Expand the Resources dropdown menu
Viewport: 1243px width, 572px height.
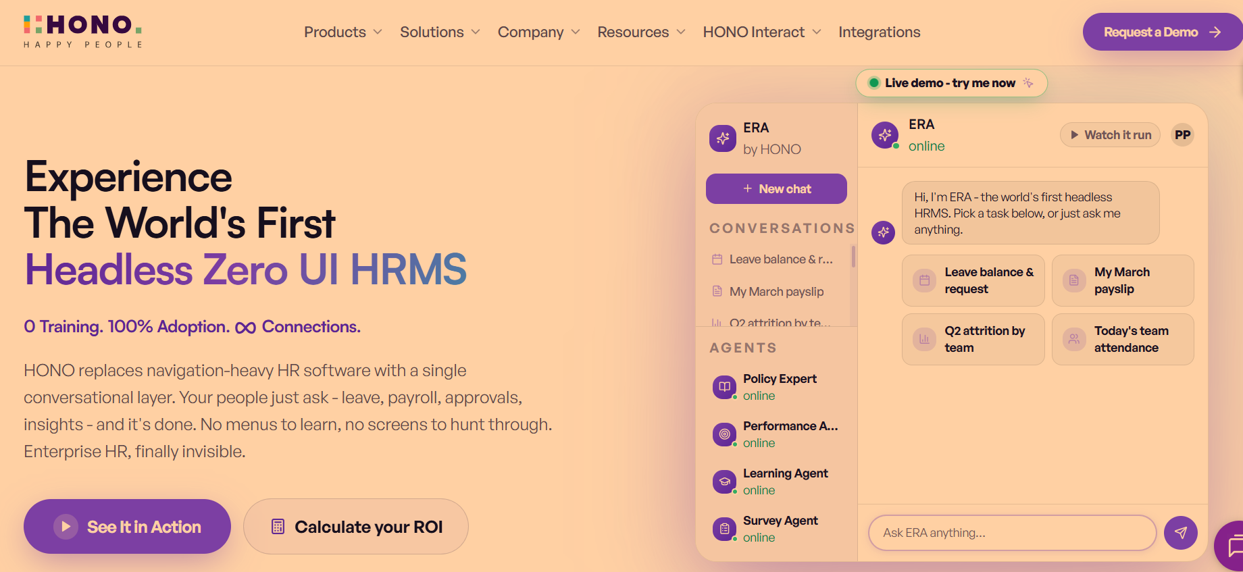point(641,32)
